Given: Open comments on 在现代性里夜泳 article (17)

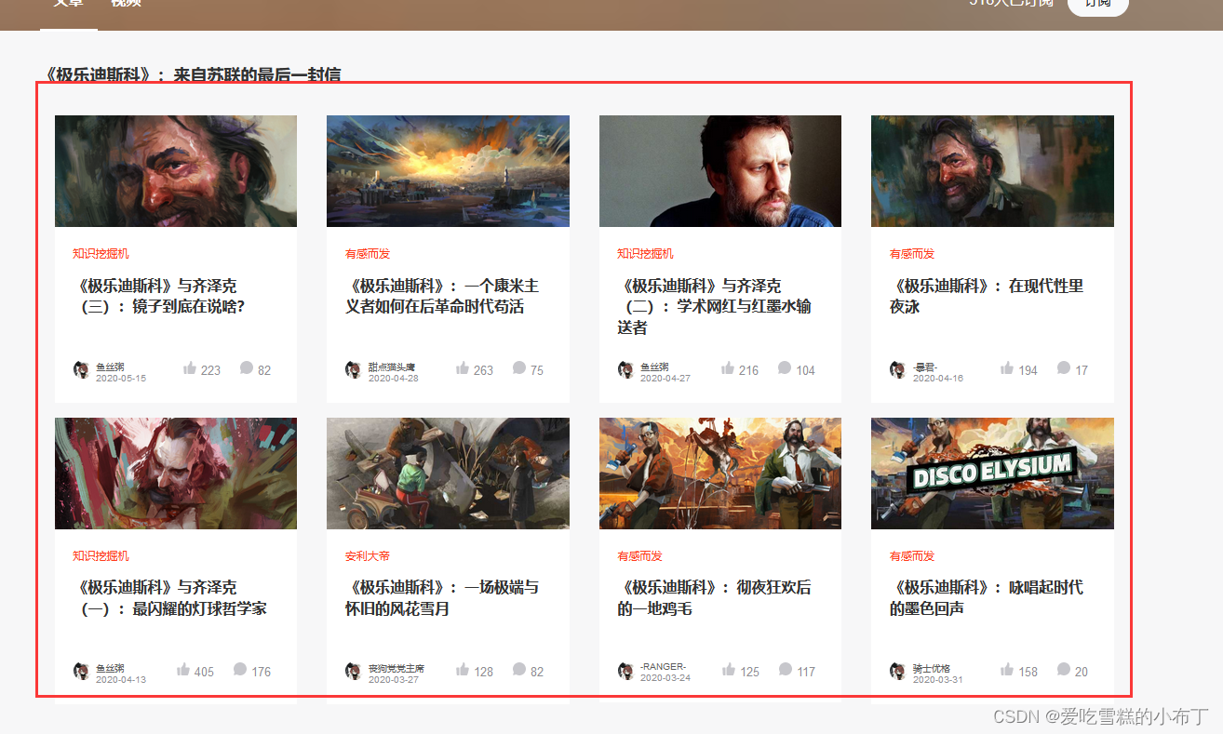Looking at the screenshot, I should pos(1064,368).
